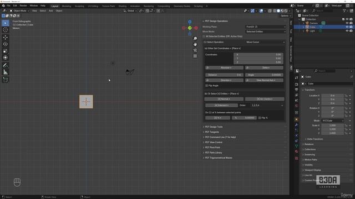Open the Select Operation Move Cursor dropdown

point(265,42)
